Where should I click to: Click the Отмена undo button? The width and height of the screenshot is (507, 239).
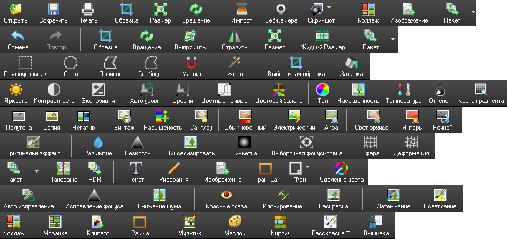[x=18, y=36]
